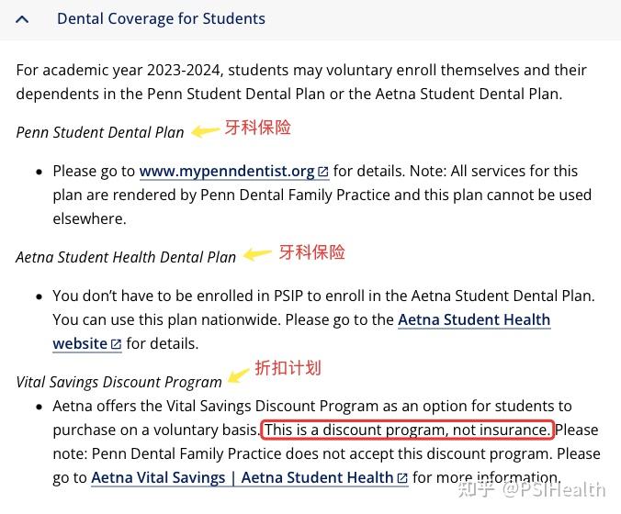621x514 pixels.
Task: Click the Dental Coverage for Students title
Action: click(161, 18)
